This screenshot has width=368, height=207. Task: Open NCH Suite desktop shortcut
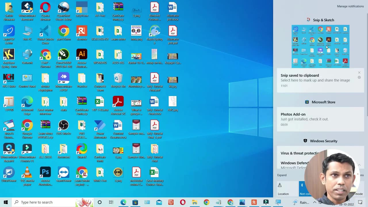pyautogui.click(x=9, y=80)
